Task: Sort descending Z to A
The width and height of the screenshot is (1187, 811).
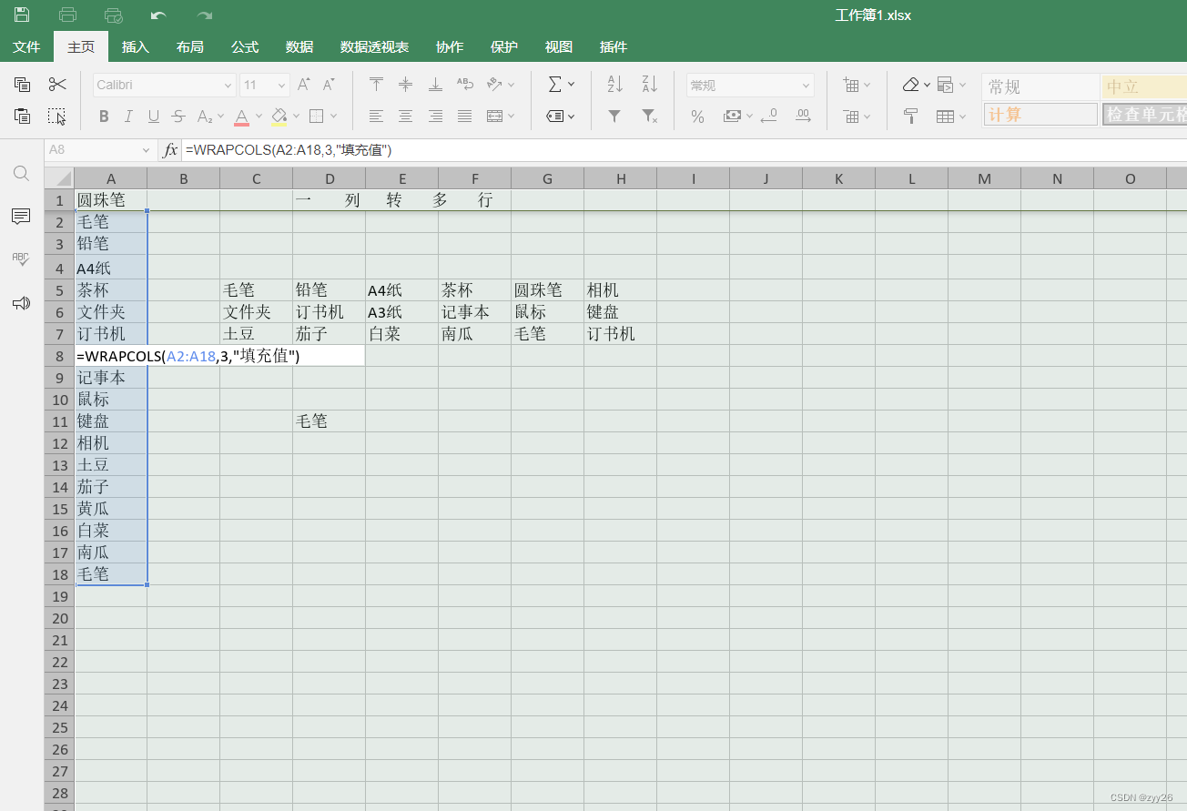Action: tap(649, 85)
